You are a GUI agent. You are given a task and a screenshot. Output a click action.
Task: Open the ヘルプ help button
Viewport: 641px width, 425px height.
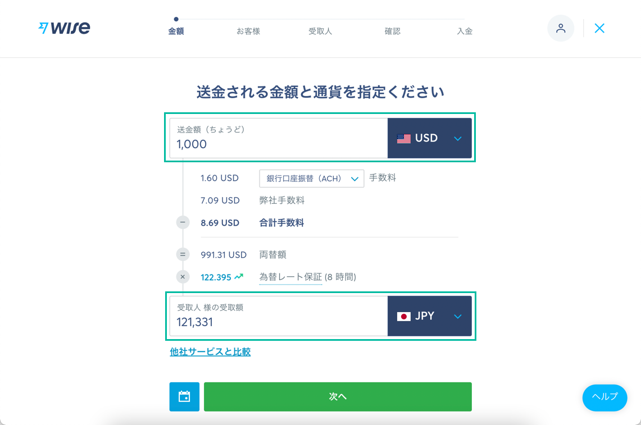coord(604,397)
